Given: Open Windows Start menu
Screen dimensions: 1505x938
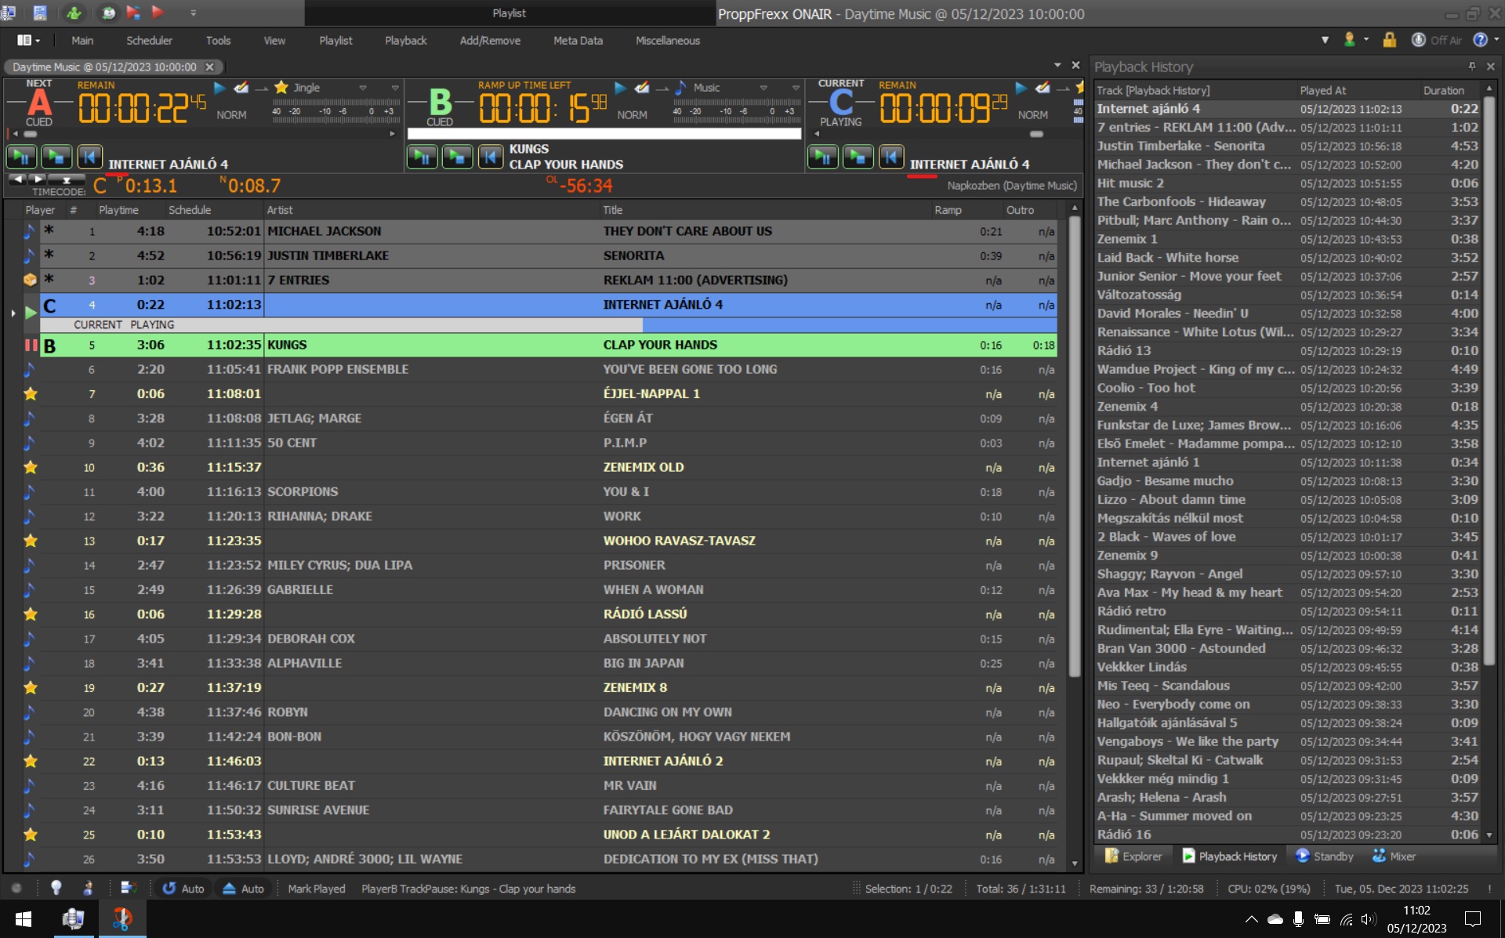Looking at the screenshot, I should 24,918.
